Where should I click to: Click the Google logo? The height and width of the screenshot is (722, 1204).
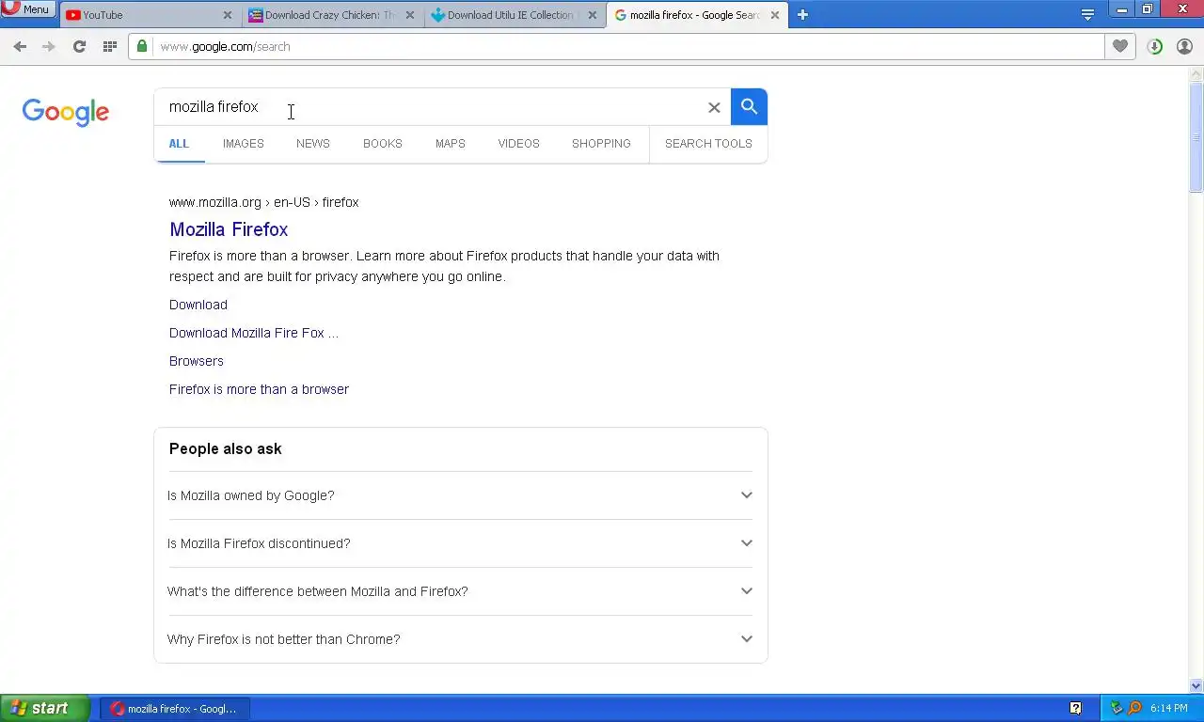tap(66, 112)
